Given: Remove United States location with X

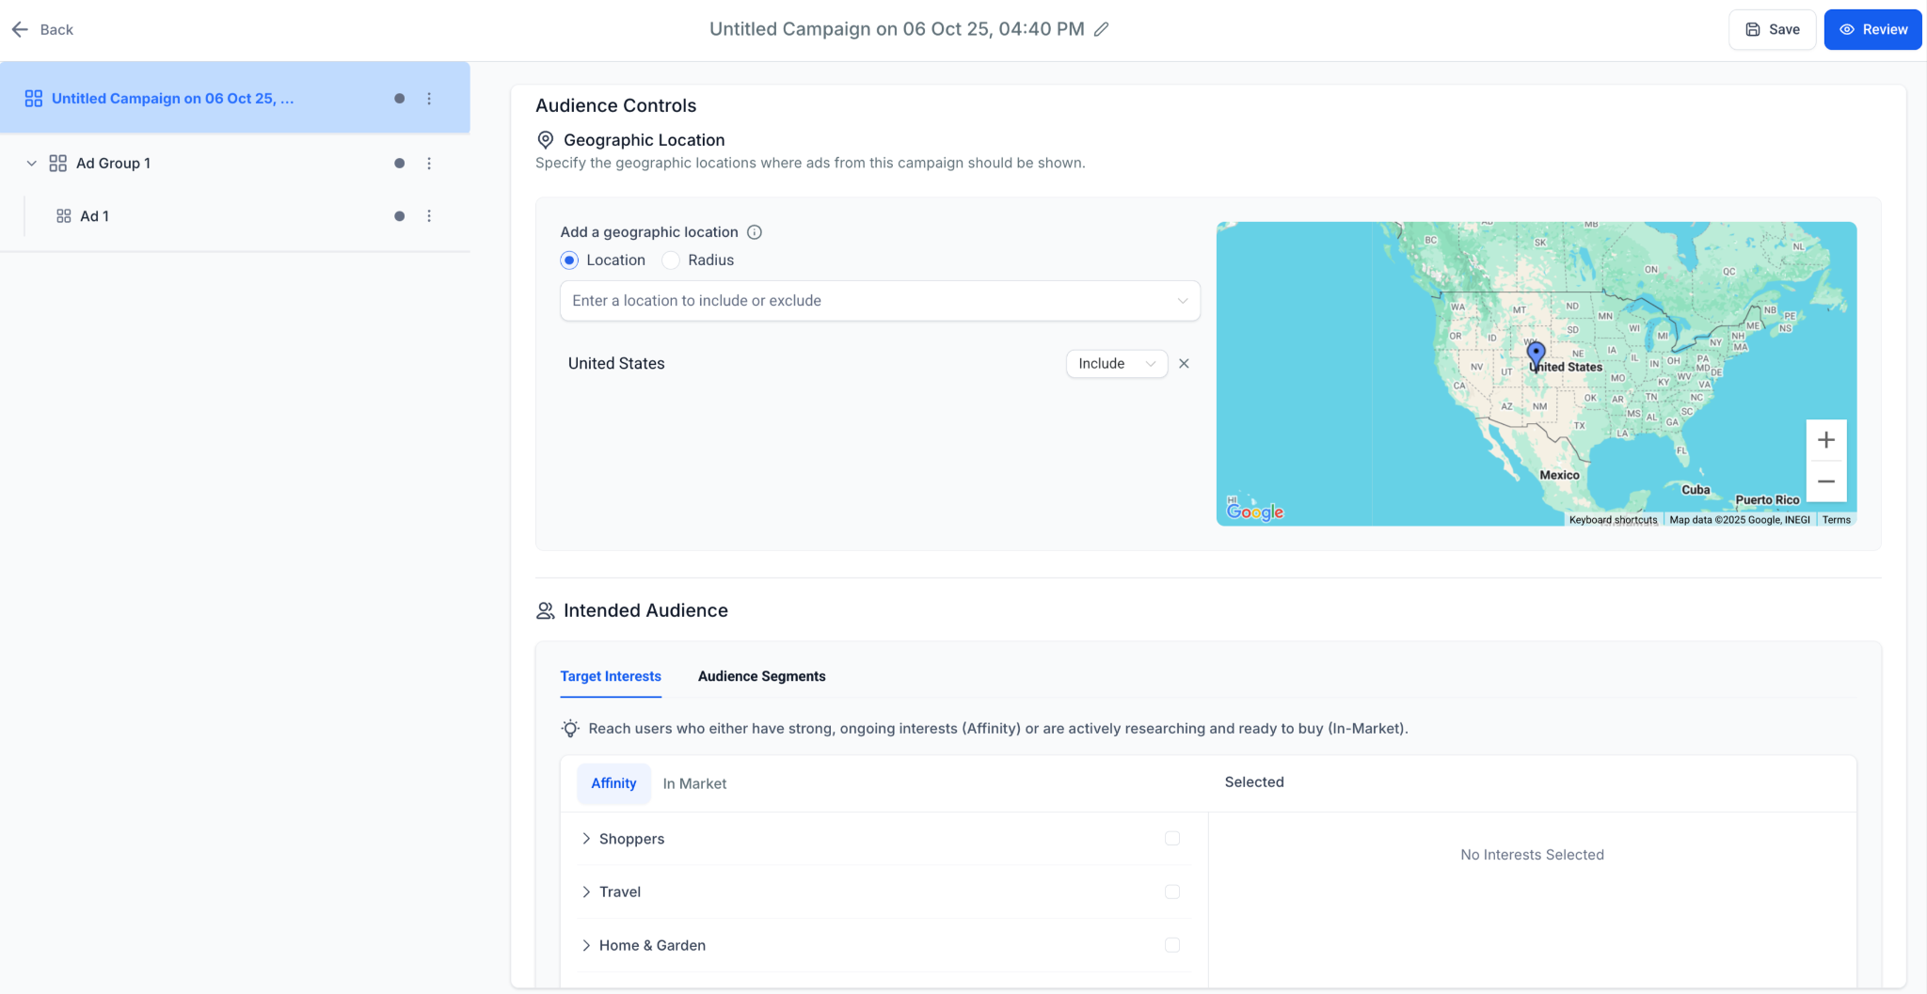Looking at the screenshot, I should coord(1184,364).
